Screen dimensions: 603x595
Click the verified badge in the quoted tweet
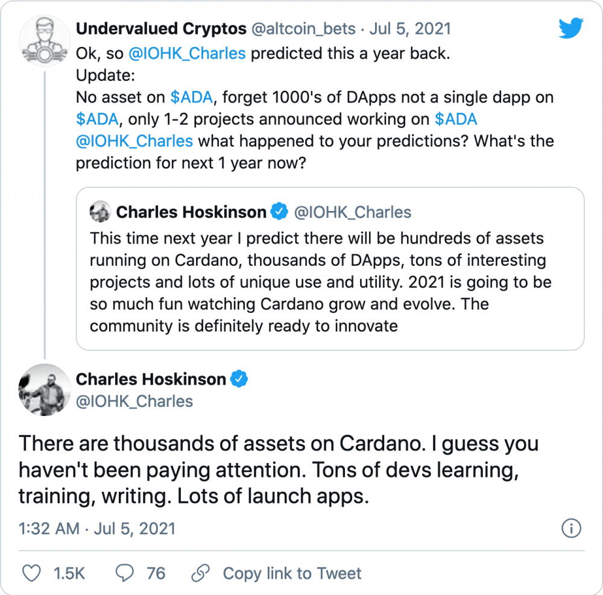pos(279,212)
